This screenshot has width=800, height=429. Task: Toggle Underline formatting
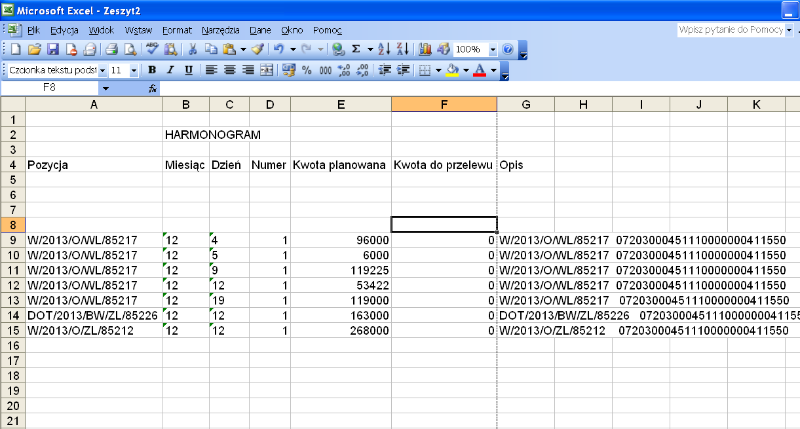(x=189, y=70)
